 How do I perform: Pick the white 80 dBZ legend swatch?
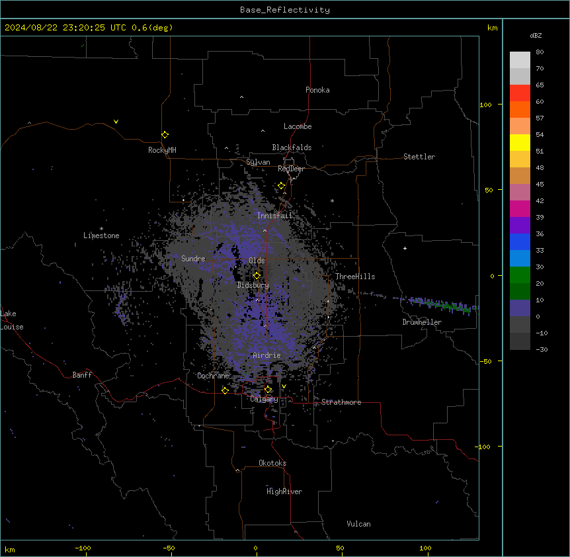click(520, 60)
